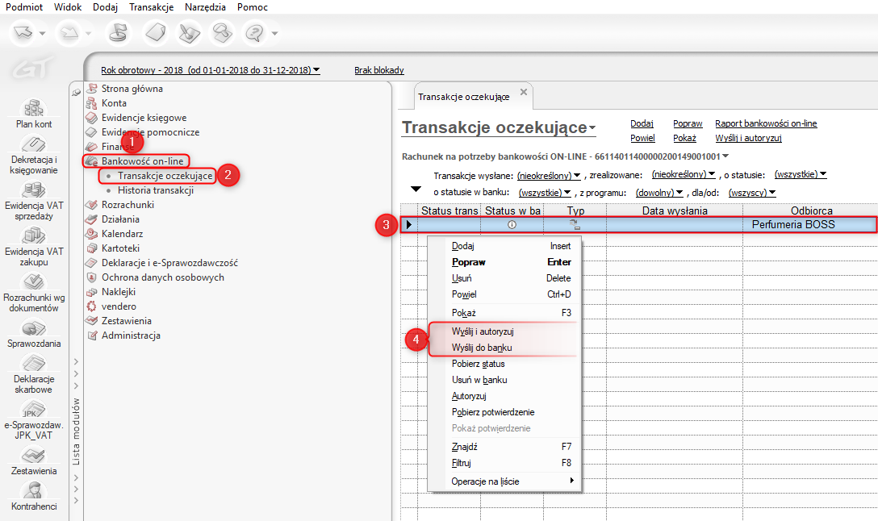Open z programu (dowolny) filter dropdown
878x521 pixels.
(659, 193)
